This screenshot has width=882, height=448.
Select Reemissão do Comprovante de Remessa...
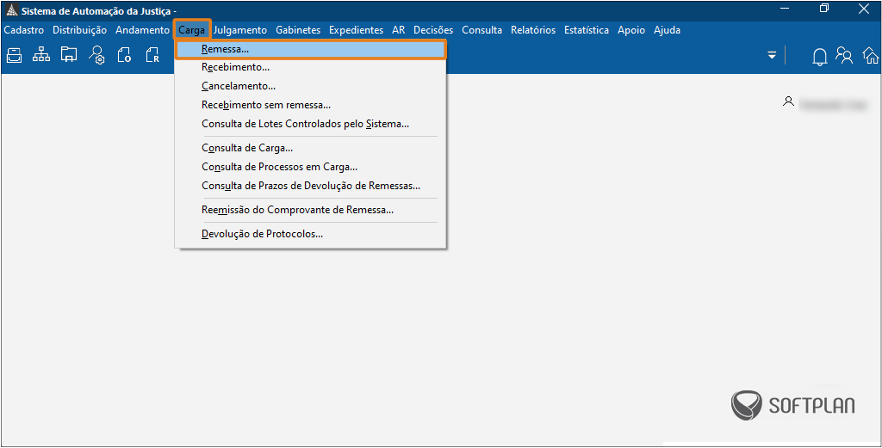coord(310,210)
